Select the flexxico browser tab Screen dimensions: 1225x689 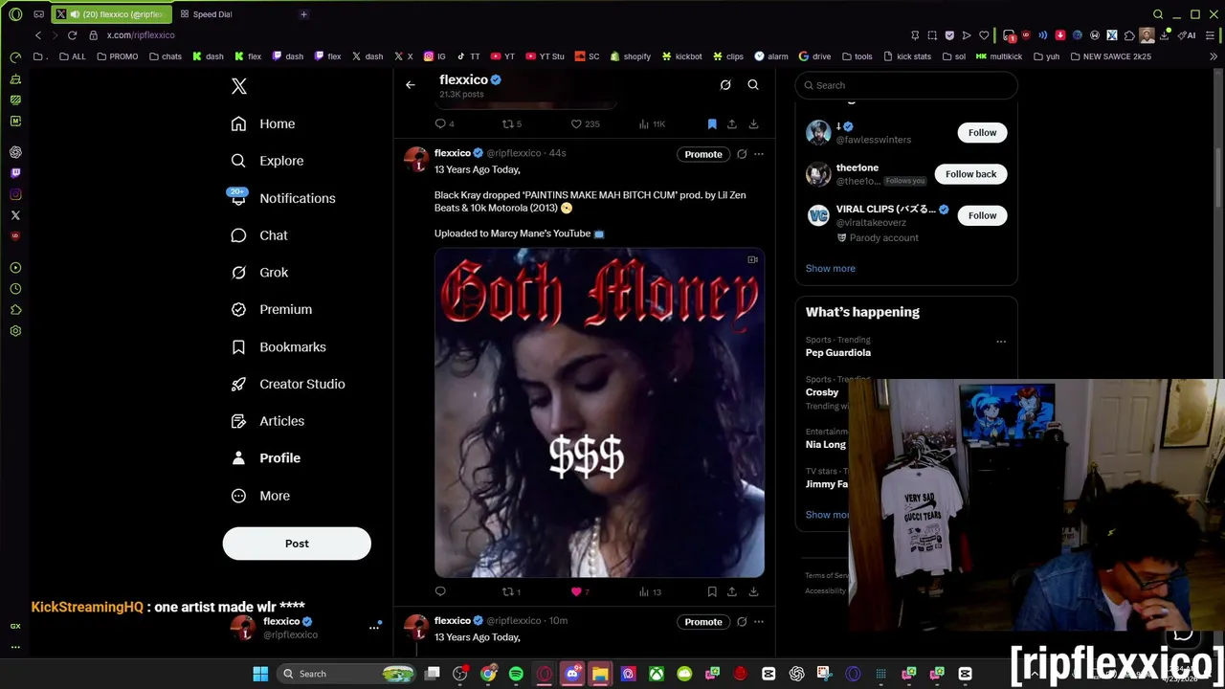point(111,14)
